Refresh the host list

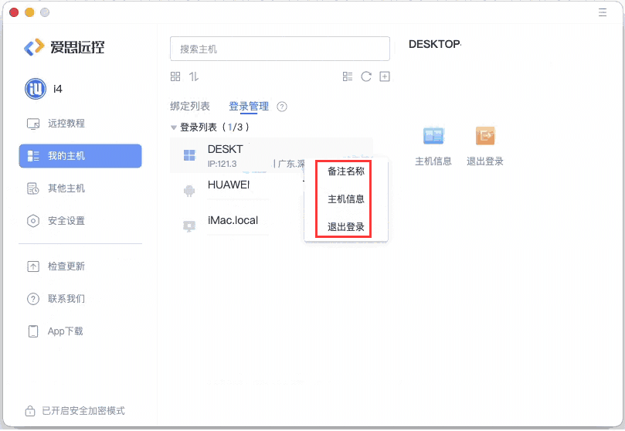click(366, 76)
